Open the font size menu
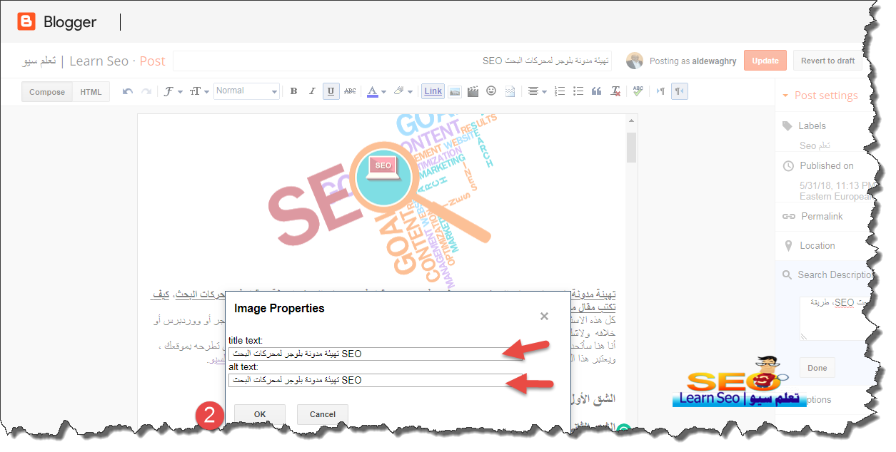Image resolution: width=896 pixels, height=452 pixels. coord(199,91)
